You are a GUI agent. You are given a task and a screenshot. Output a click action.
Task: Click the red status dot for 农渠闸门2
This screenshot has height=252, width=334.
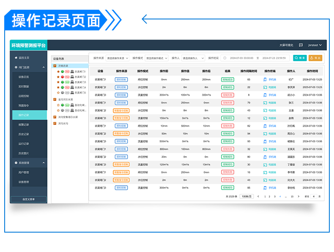[x=63, y=77]
